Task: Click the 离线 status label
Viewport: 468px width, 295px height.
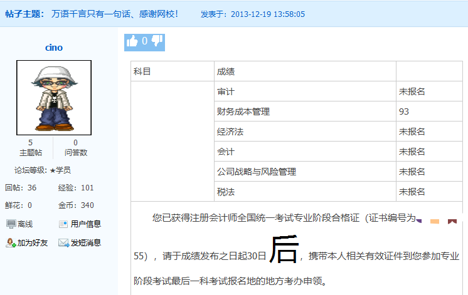Action: (x=25, y=224)
